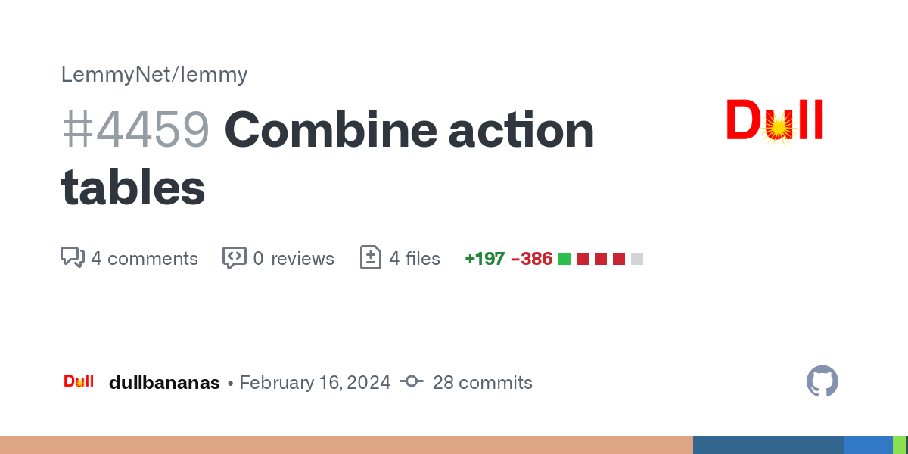View the 4 files label
Viewport: 908px width, 454px height.
pyautogui.click(x=415, y=259)
